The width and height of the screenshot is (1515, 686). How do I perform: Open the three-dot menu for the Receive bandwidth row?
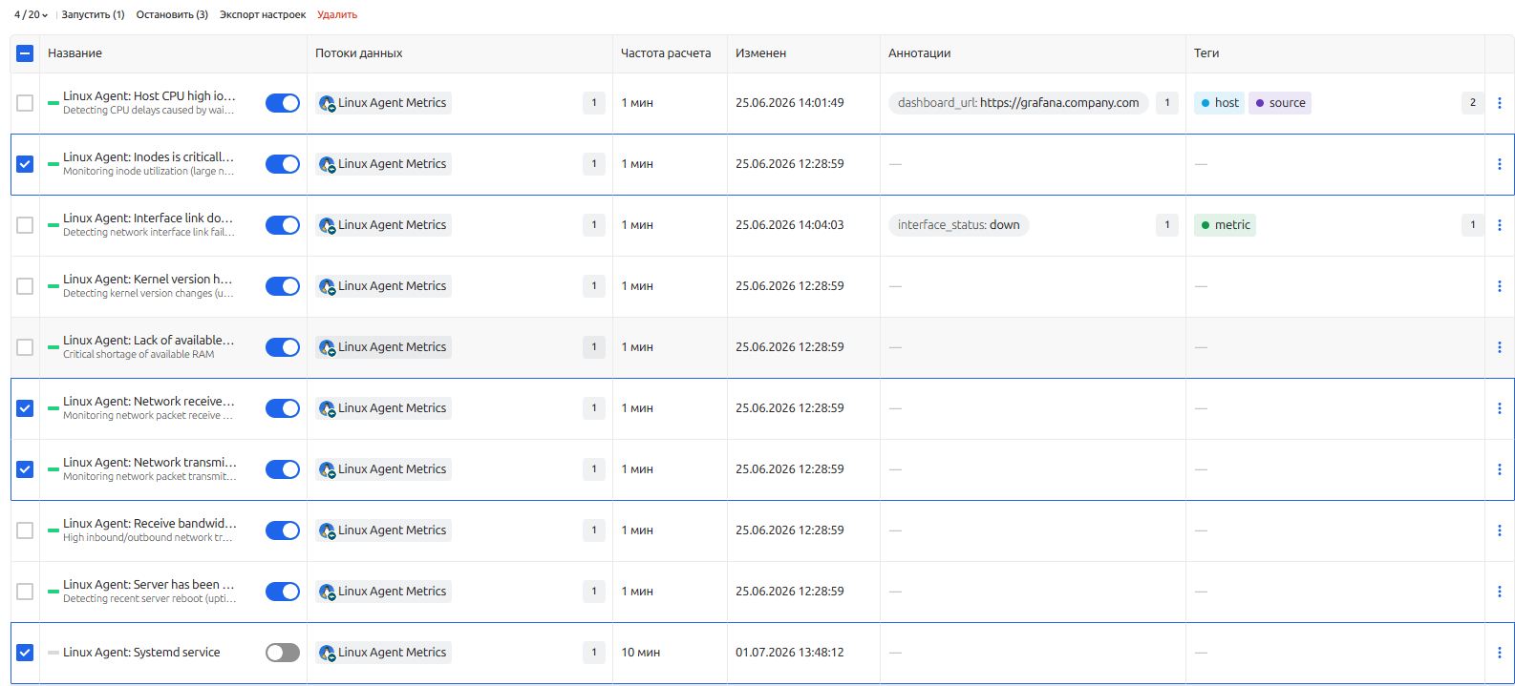click(x=1499, y=530)
